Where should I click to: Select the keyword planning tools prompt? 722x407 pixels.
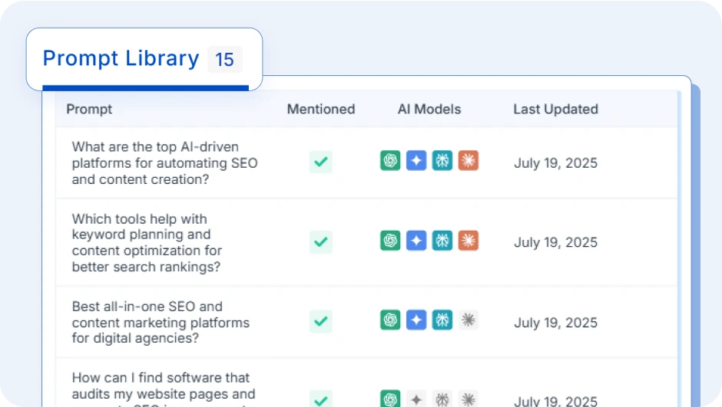click(x=147, y=242)
